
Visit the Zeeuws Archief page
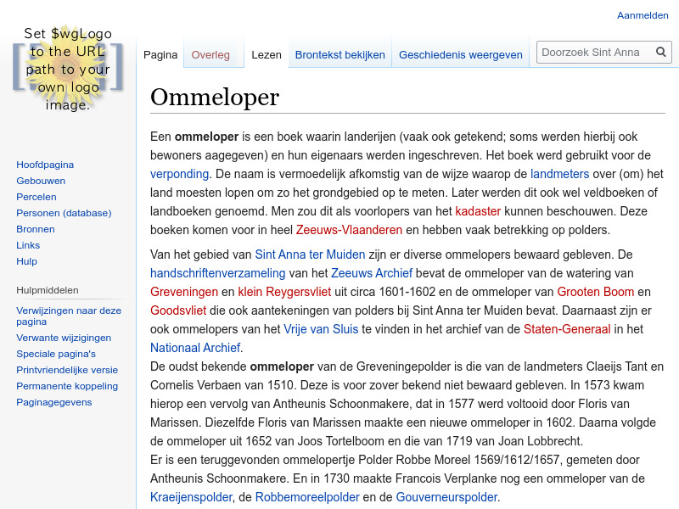pyautogui.click(x=372, y=272)
